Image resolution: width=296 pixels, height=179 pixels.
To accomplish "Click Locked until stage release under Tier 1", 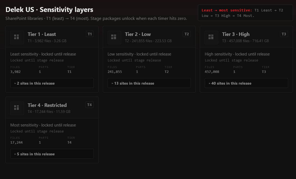I will coord(37,60).
